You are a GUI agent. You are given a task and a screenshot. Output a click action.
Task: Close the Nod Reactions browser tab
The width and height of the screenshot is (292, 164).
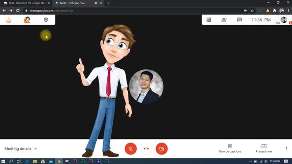point(49,3)
